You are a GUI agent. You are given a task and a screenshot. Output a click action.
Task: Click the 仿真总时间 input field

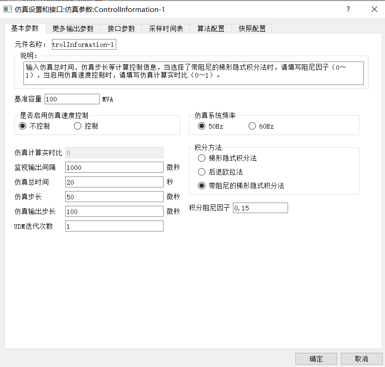[x=114, y=182]
